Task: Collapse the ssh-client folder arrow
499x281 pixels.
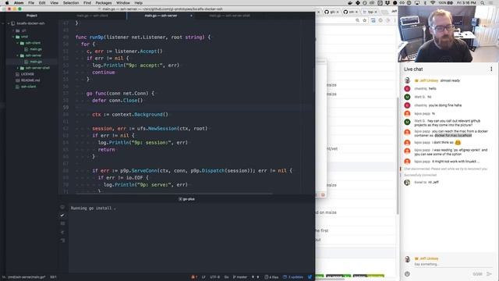Action: pos(17,43)
